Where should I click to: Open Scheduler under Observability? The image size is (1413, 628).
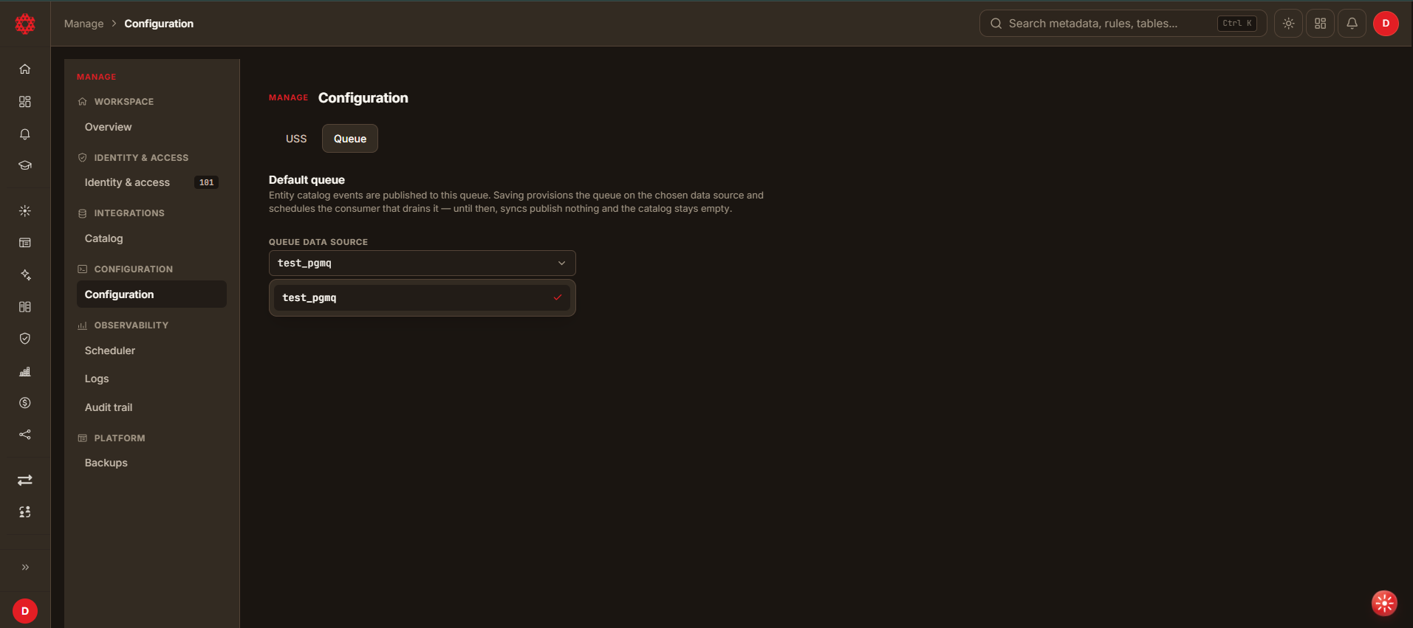click(151, 351)
